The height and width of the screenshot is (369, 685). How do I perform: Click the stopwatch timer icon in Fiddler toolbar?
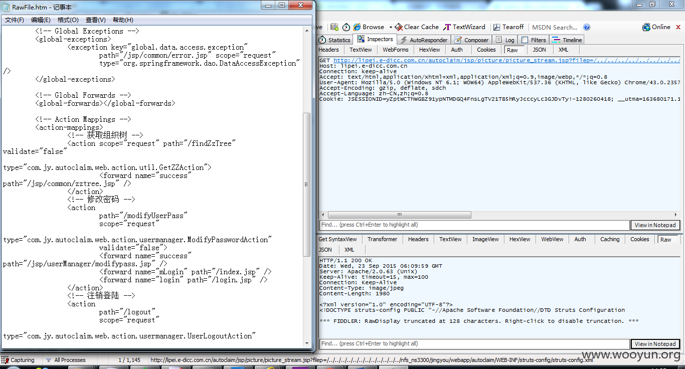pyautogui.click(x=347, y=27)
